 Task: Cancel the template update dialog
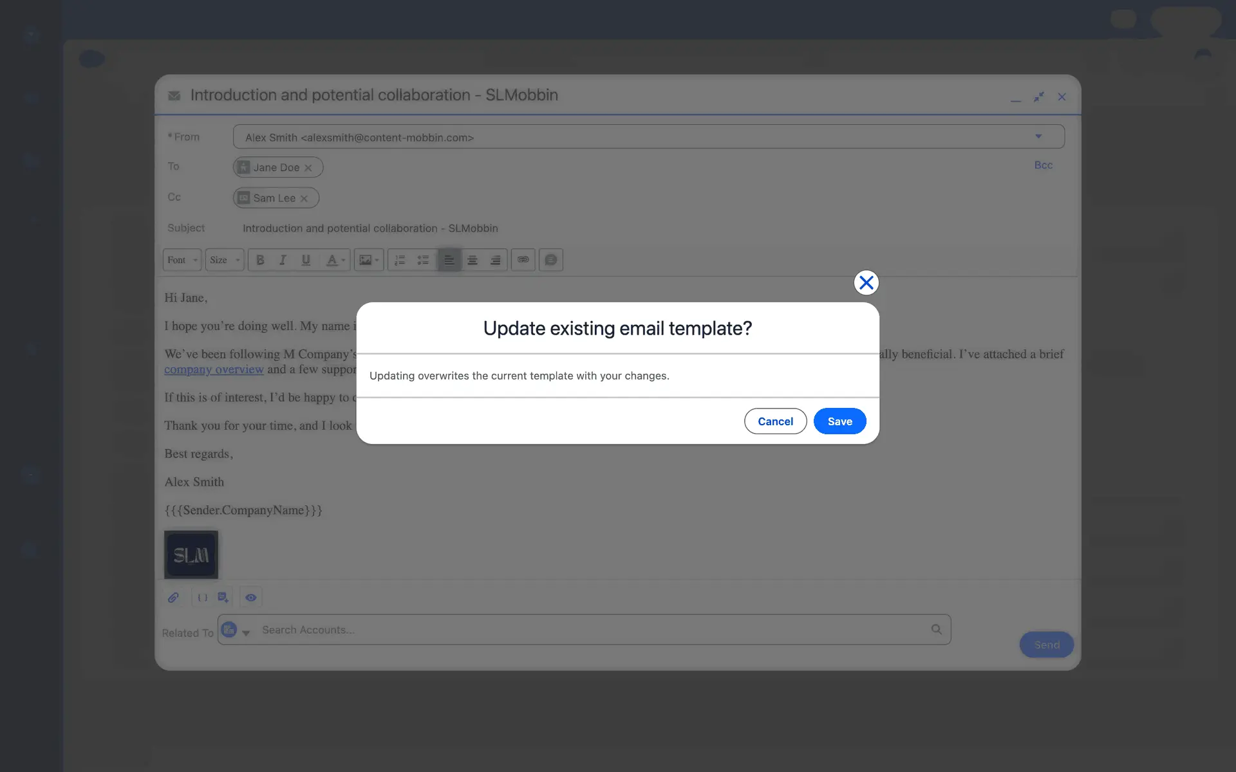(x=775, y=421)
